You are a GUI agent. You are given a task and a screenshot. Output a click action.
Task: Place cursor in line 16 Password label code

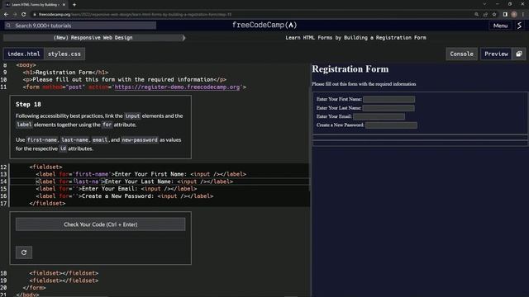[125, 196]
